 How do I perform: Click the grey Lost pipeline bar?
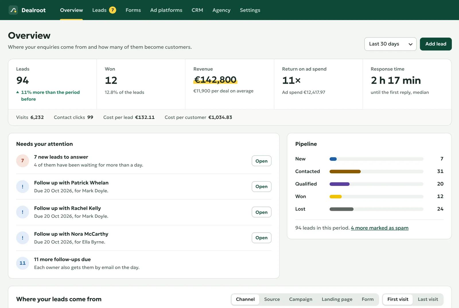click(x=341, y=209)
